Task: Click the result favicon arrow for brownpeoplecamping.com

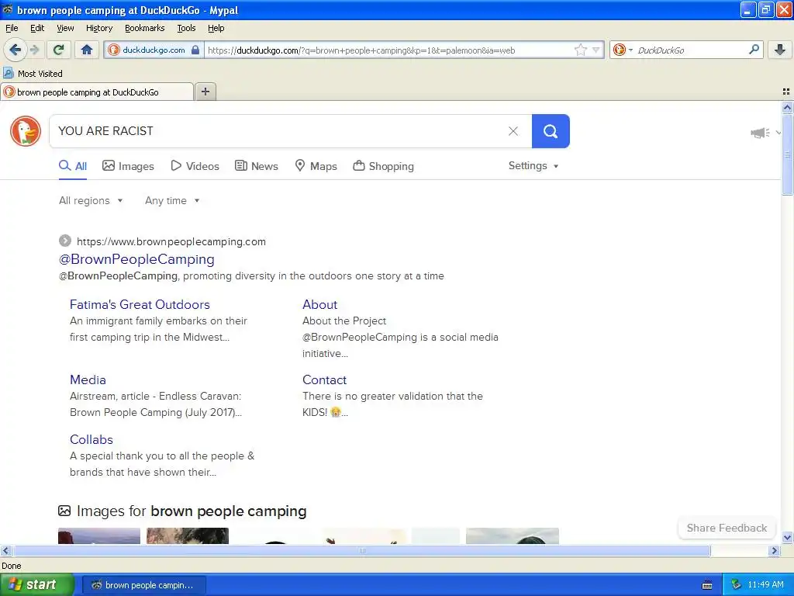Action: click(65, 241)
